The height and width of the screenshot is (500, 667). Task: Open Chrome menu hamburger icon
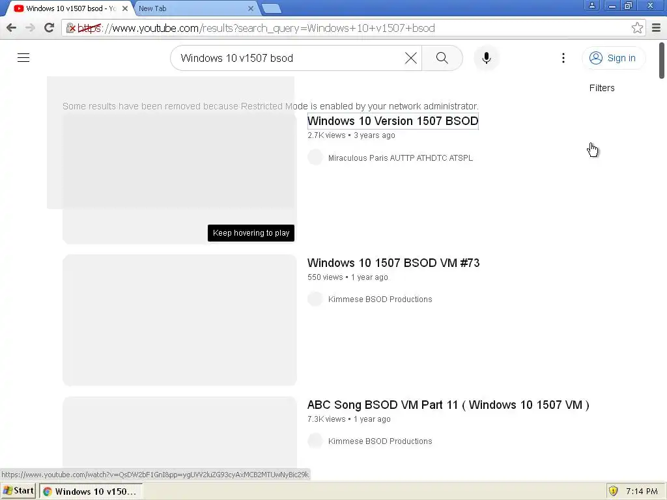click(657, 28)
